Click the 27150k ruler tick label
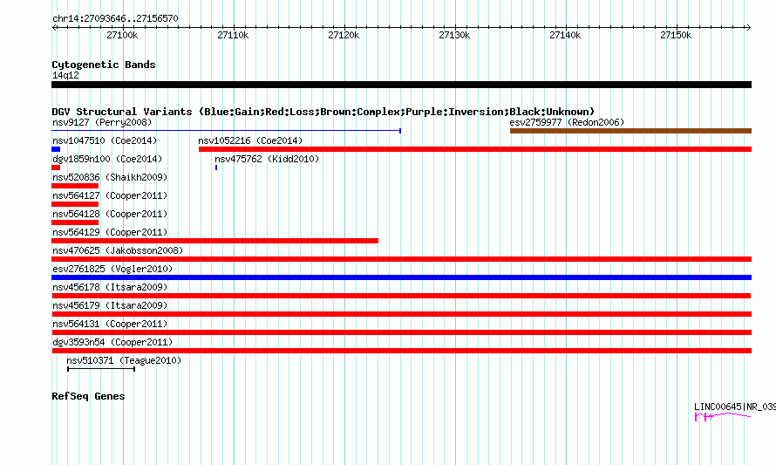The width and height of the screenshot is (776, 465). click(676, 35)
